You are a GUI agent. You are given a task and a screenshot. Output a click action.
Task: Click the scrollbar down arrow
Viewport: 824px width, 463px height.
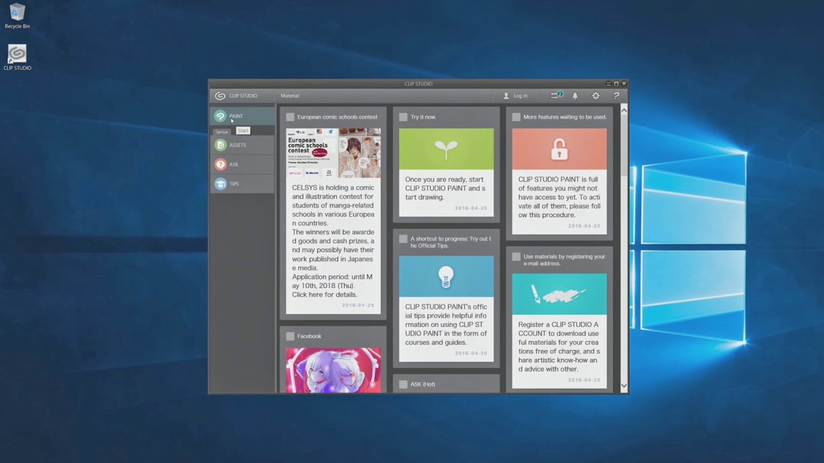[x=624, y=386]
